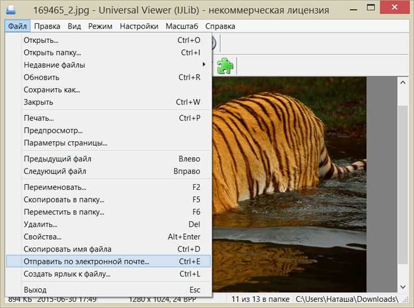The height and width of the screenshot is (308, 414).
Task: Open the Правка menu
Action: click(x=47, y=26)
